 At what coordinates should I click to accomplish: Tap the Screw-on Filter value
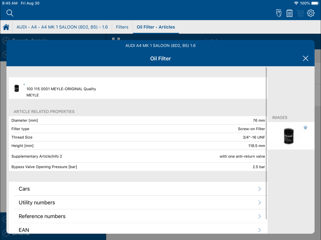[251, 129]
